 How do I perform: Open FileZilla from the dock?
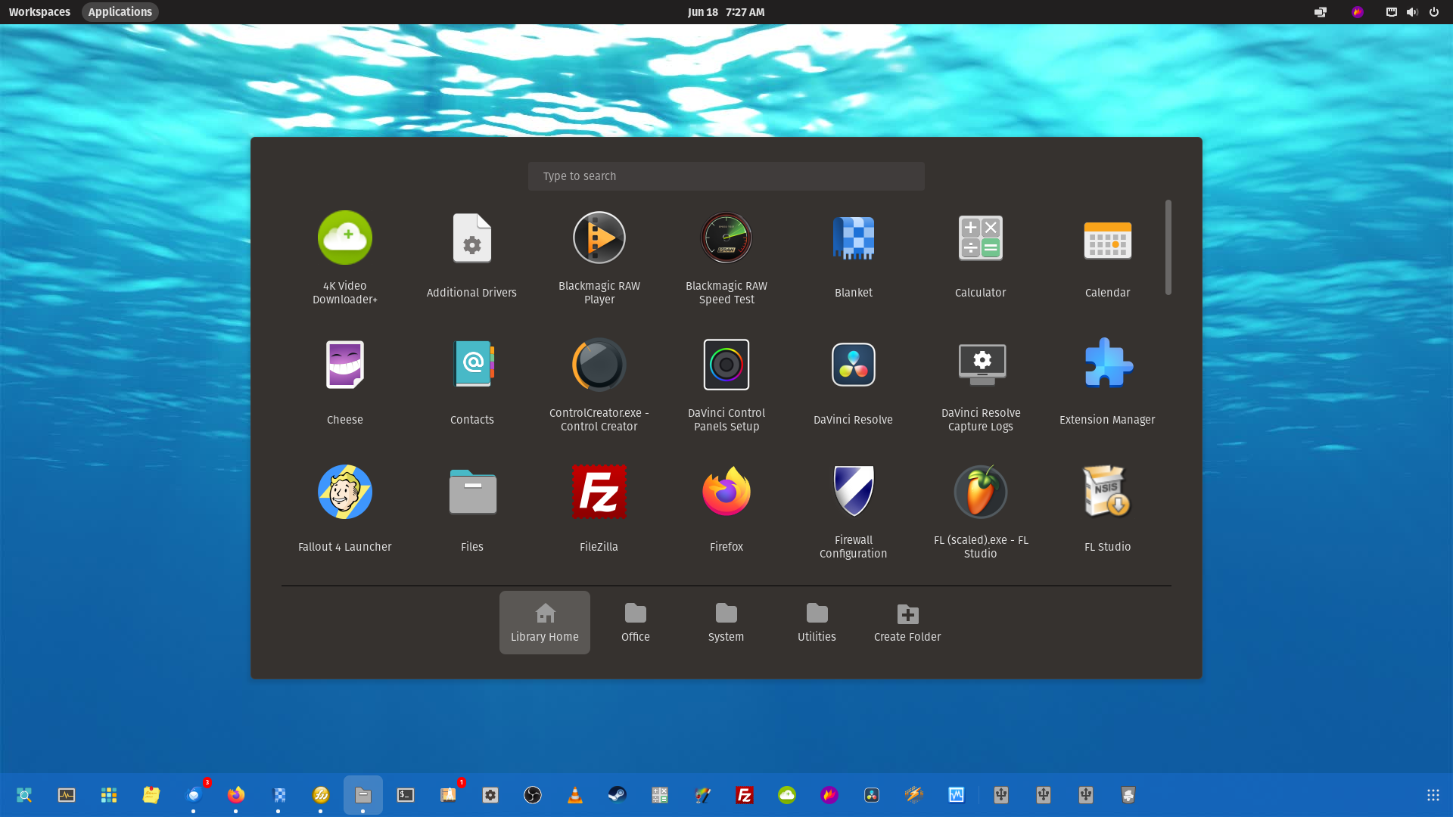coord(745,795)
